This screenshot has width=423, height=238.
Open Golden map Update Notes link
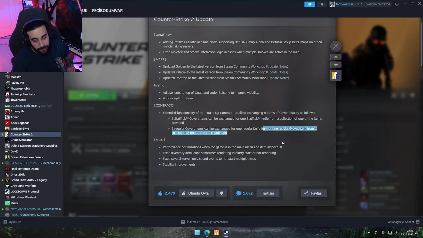[277, 66]
